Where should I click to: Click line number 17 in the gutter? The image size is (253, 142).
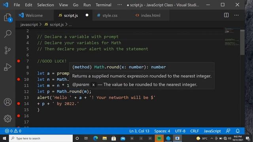coord(26,122)
